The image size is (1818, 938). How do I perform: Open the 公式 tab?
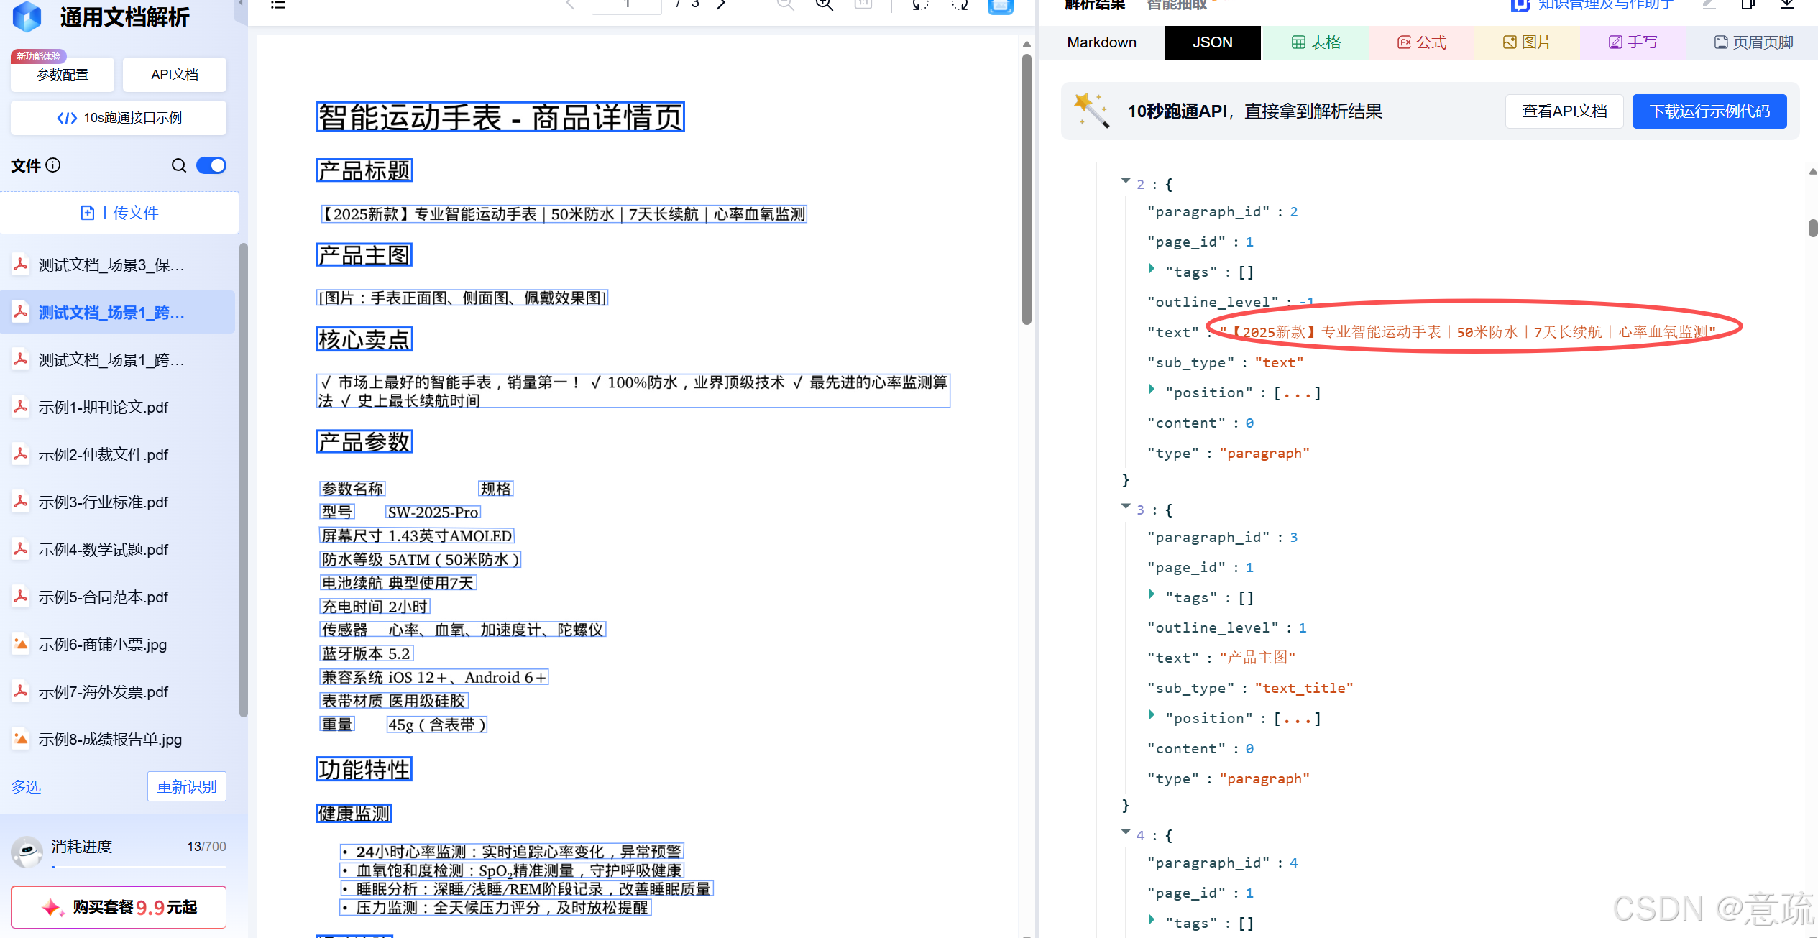(1422, 42)
